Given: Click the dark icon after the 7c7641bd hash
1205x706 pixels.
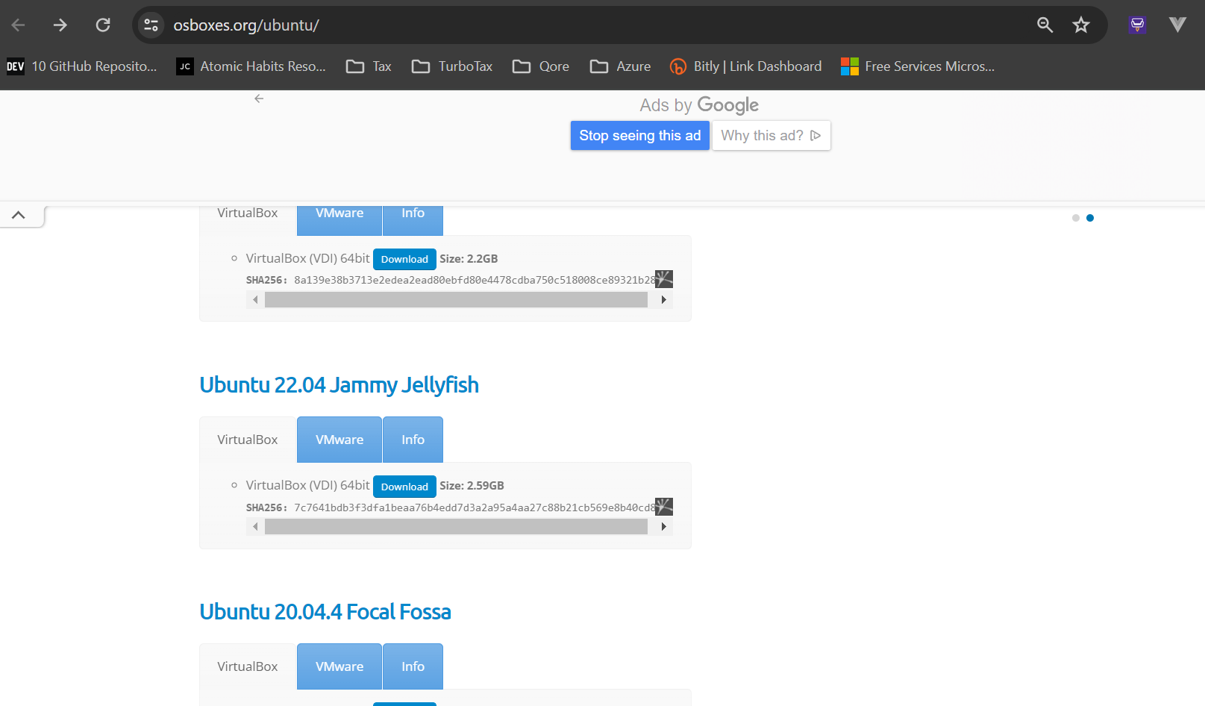Looking at the screenshot, I should coord(664,507).
